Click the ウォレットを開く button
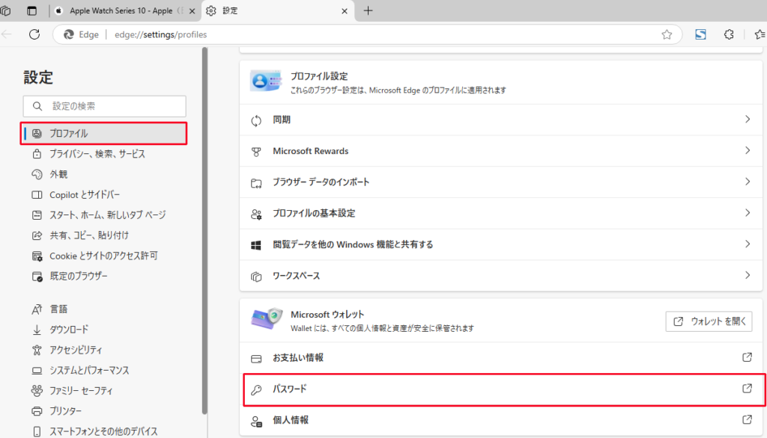Screen dimensions: 767x438 coord(709,321)
